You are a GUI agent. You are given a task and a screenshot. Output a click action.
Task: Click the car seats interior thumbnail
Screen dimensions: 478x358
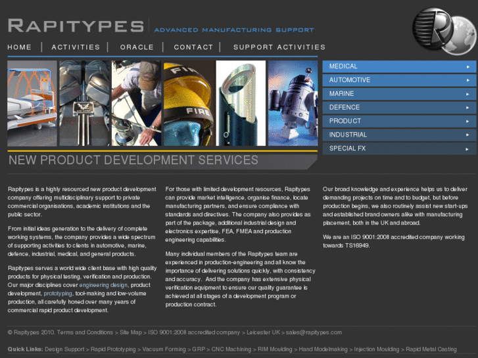(x=84, y=103)
